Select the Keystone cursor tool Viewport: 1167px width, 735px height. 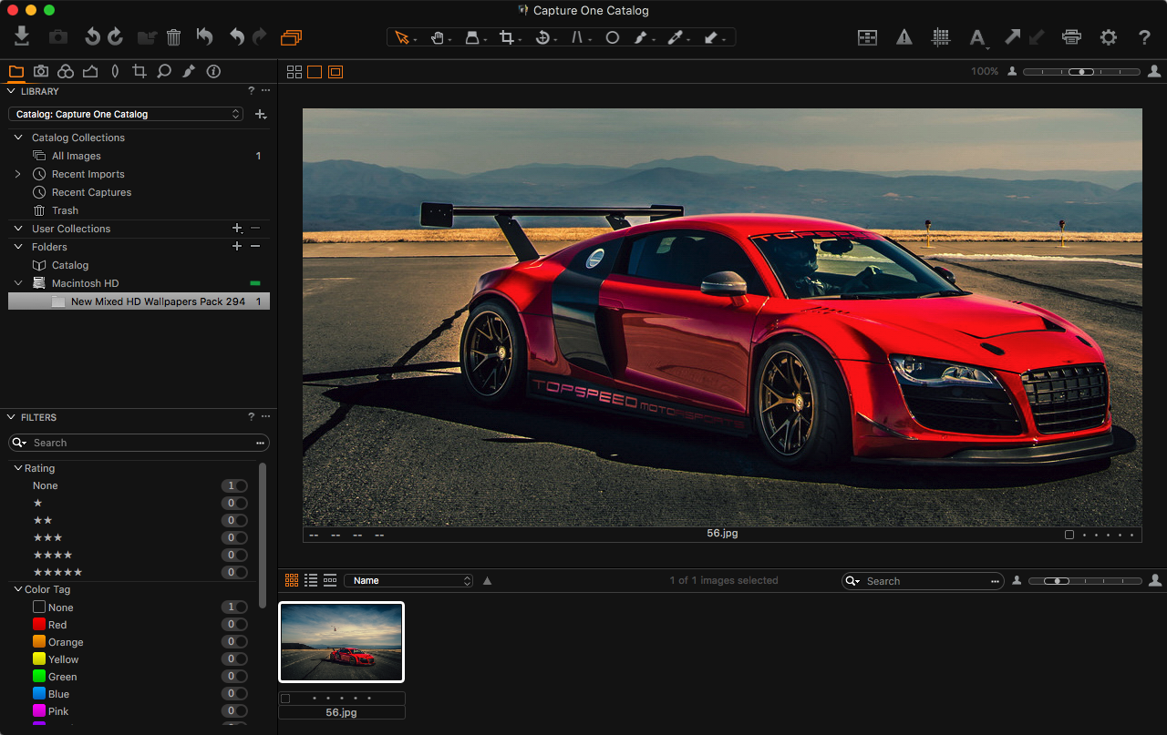pos(578,37)
